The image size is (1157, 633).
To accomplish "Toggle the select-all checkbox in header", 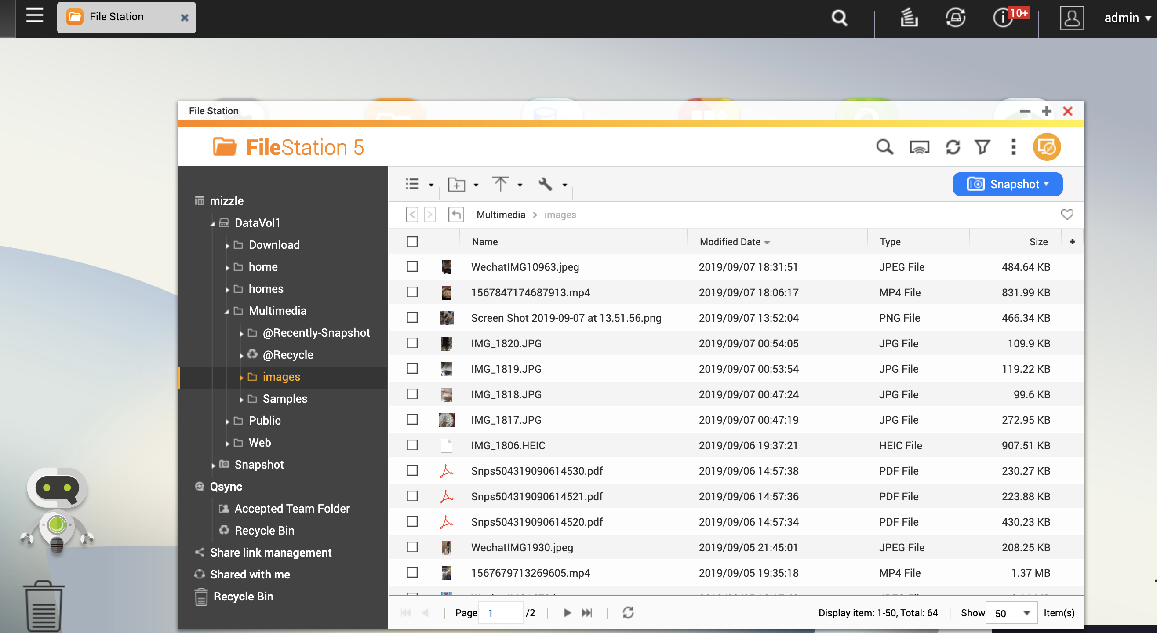I will click(x=412, y=242).
